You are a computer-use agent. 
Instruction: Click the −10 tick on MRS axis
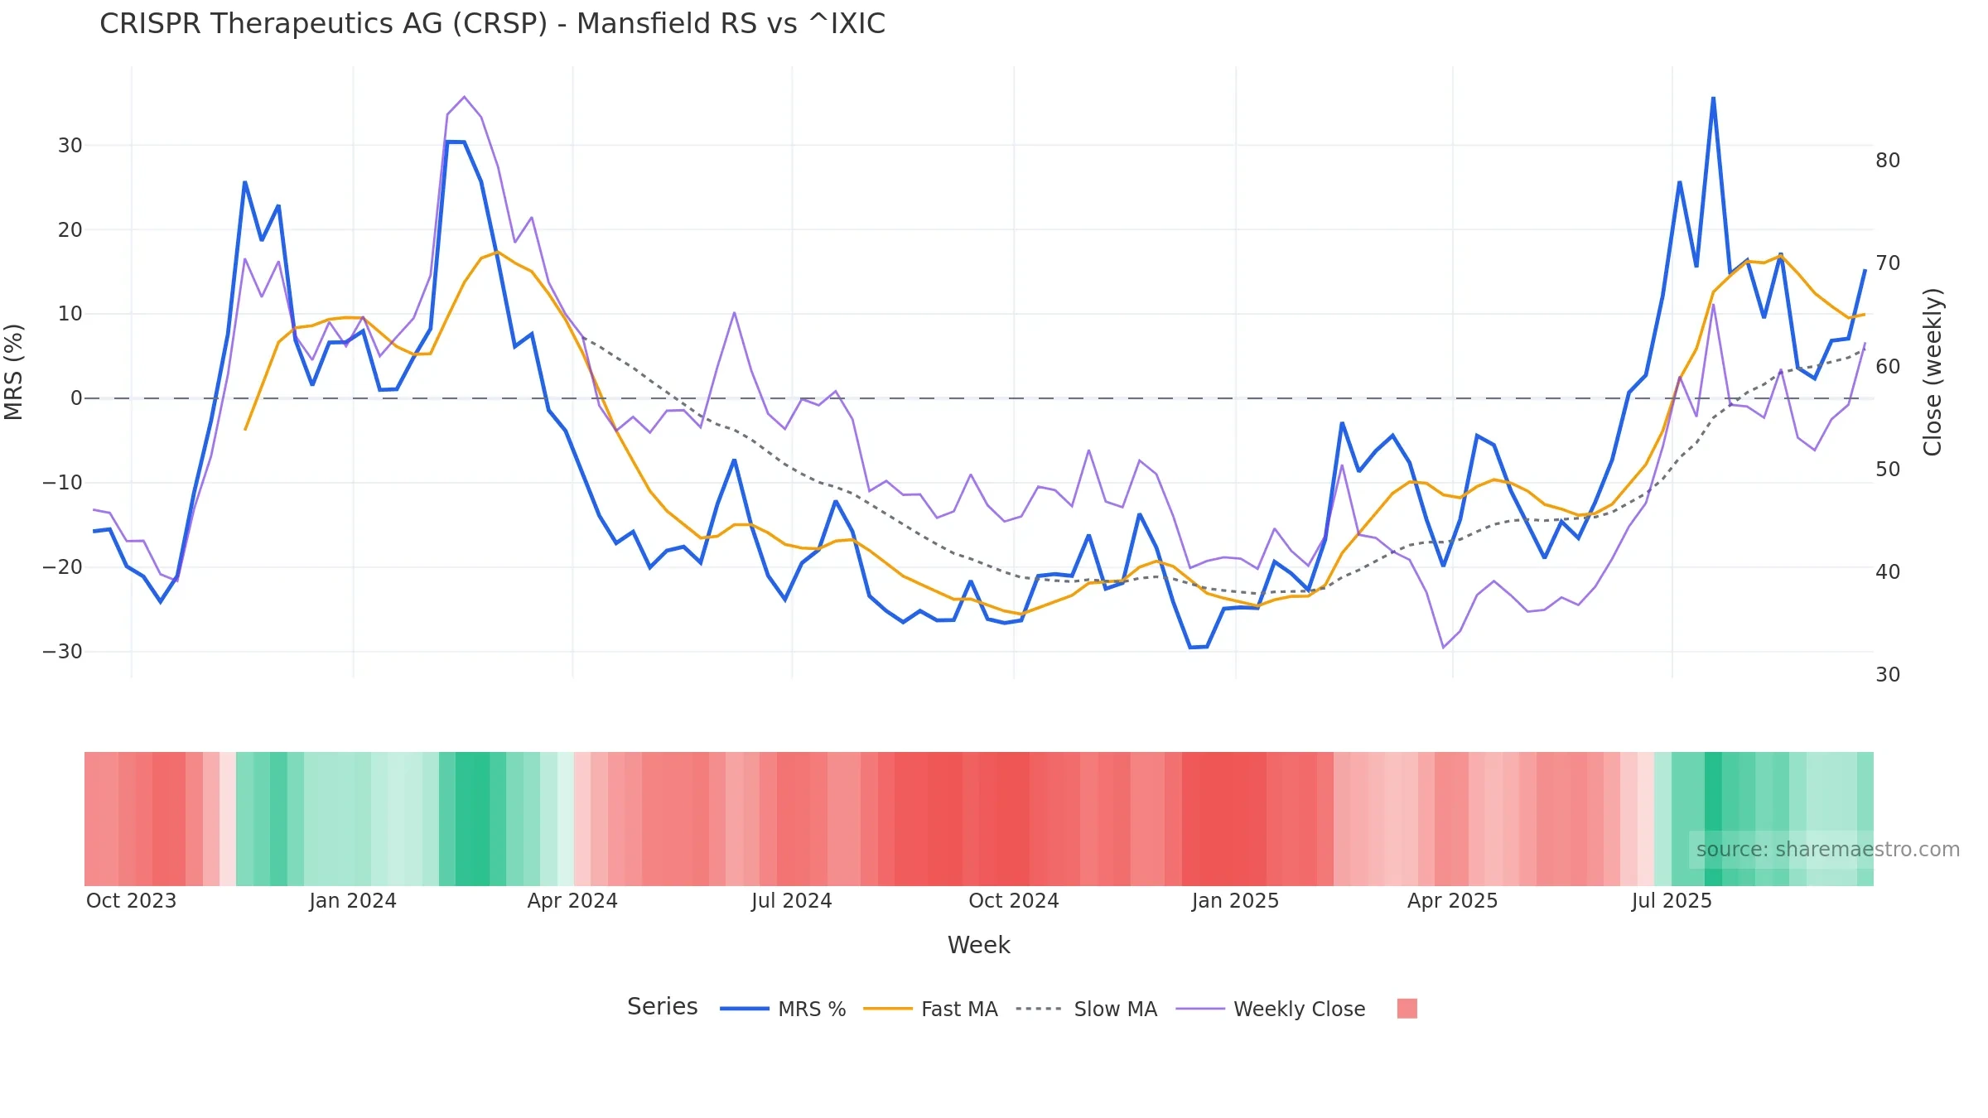pyautogui.click(x=62, y=483)
